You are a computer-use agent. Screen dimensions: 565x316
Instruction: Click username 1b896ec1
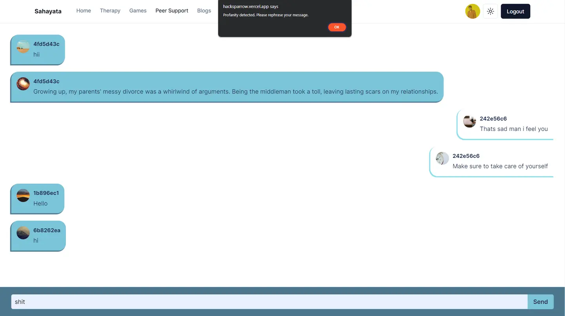[x=46, y=193]
